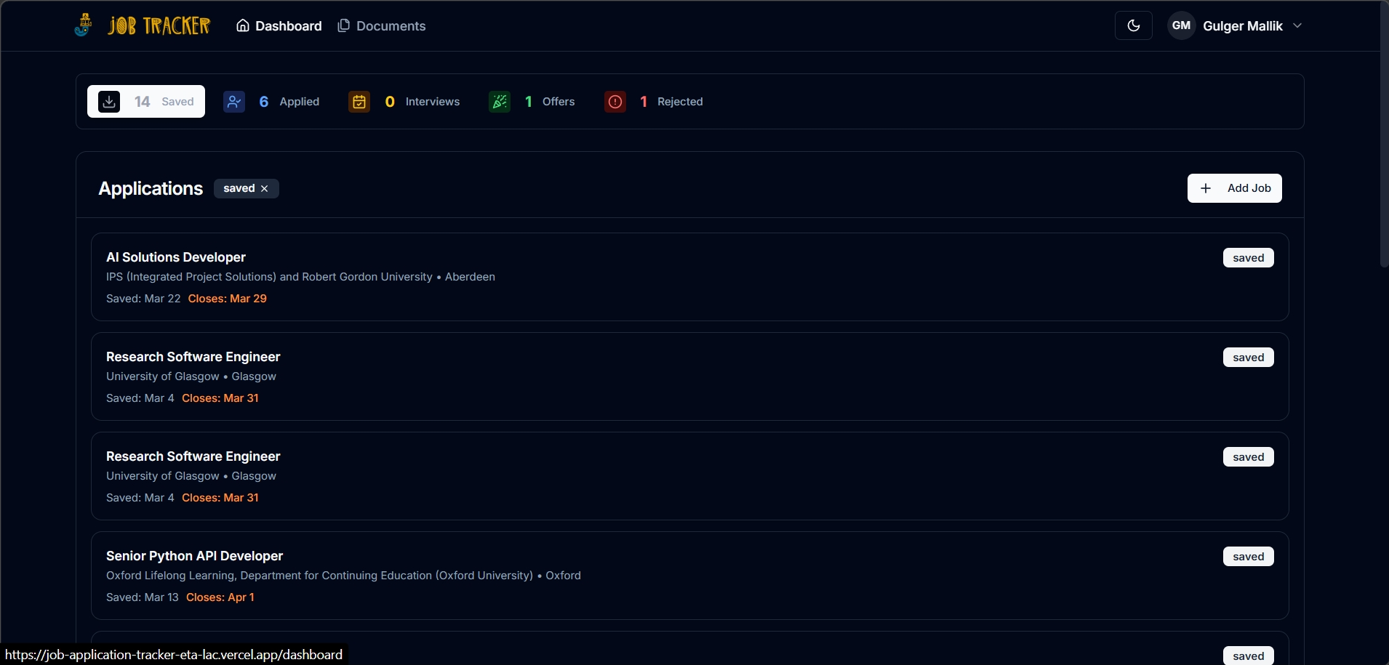This screenshot has height=665, width=1389.
Task: Open the Dashboard nav link
Action: [279, 26]
